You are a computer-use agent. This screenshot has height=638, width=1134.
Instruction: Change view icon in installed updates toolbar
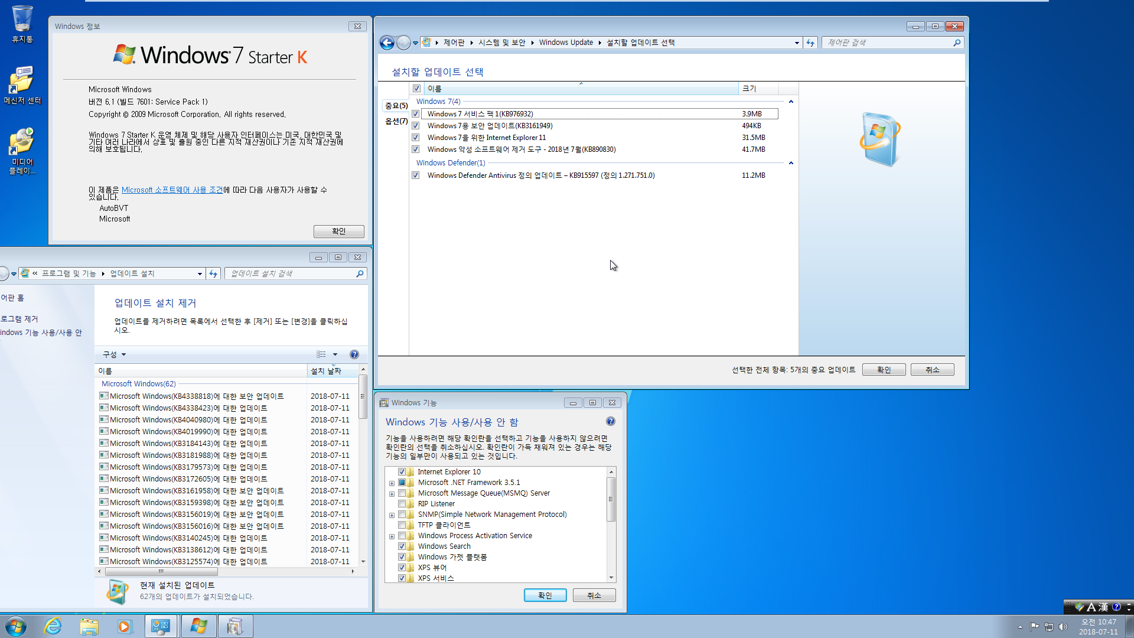pyautogui.click(x=321, y=354)
